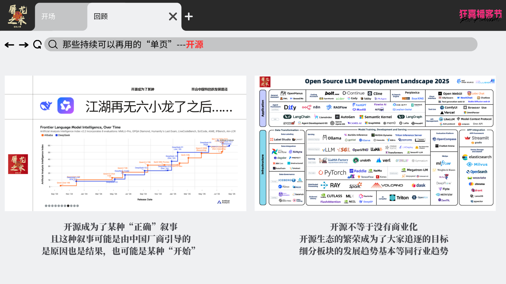Click the purple Qwen logo icon

[66, 106]
